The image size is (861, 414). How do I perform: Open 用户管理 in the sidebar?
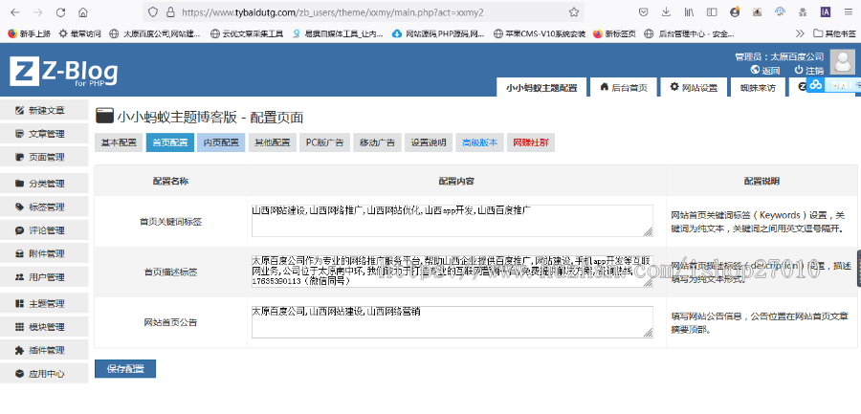(44, 277)
